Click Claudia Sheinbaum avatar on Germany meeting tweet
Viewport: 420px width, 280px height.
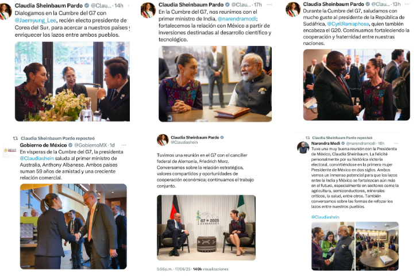pos(163,140)
